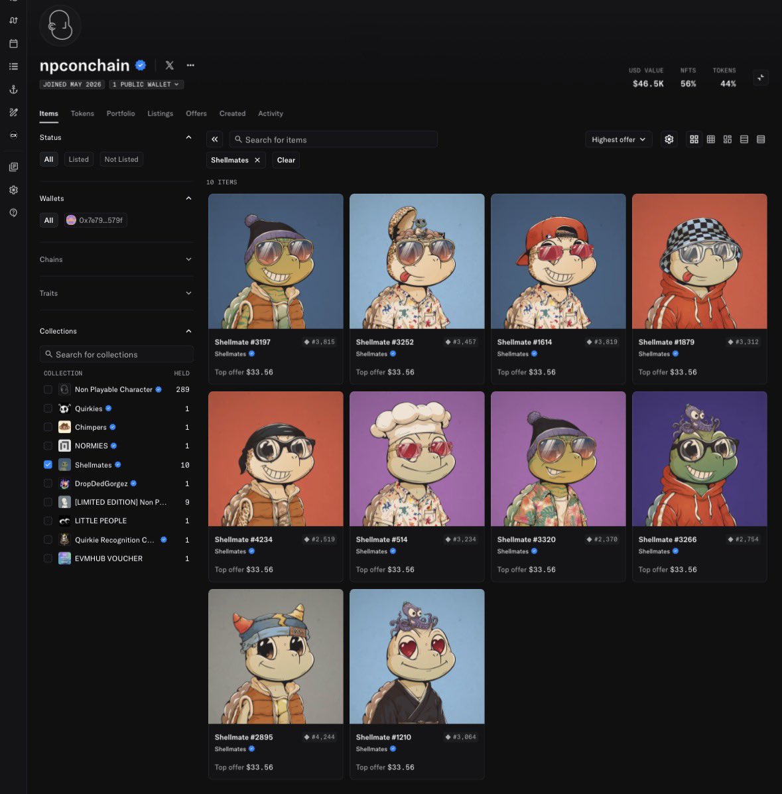The image size is (782, 794).
Task: Open the Shellmates link under Shellmate #1879
Action: tap(654, 354)
